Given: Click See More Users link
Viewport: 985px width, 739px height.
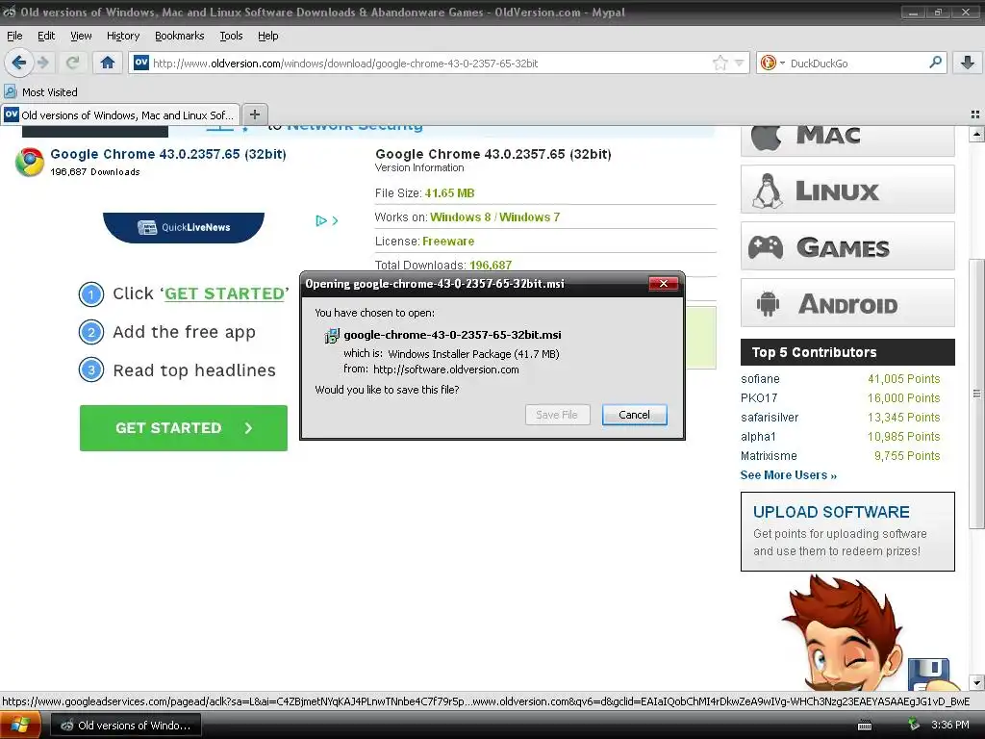Looking at the screenshot, I should point(789,475).
